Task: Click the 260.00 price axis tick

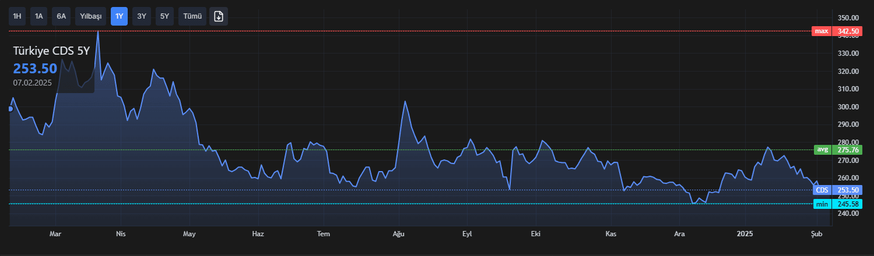Action: click(848, 178)
